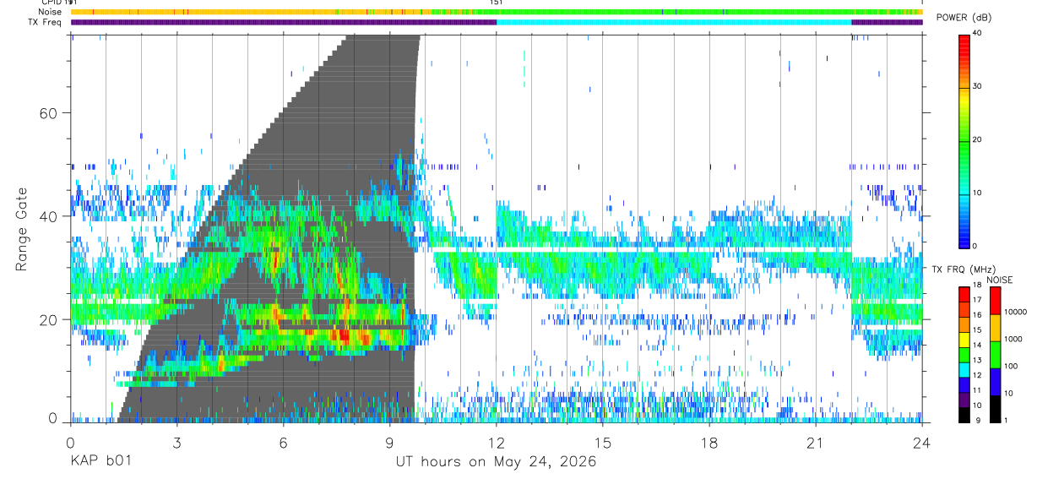
Task: Click the "30" tick on POWER color bar
Action: pos(979,87)
